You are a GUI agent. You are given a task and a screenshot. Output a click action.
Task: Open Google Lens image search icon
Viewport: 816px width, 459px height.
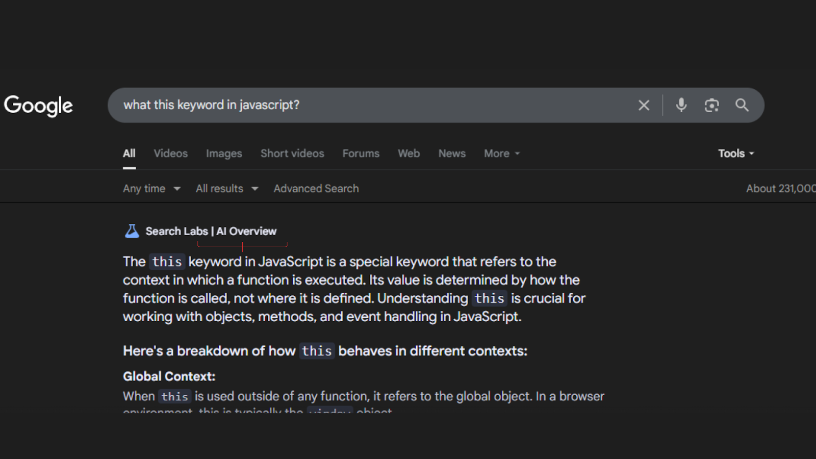(711, 105)
